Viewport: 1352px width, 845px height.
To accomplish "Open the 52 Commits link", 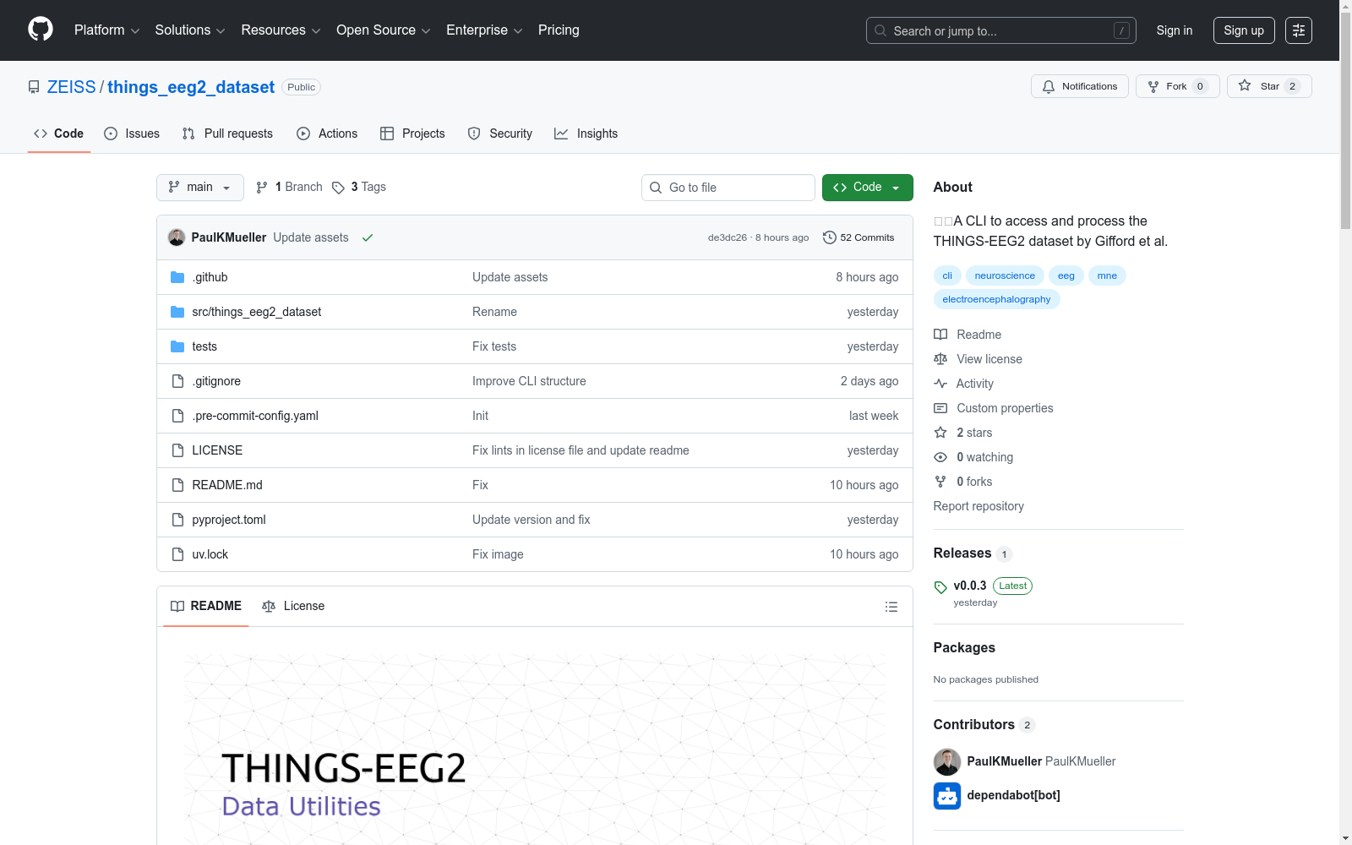I will [x=859, y=237].
